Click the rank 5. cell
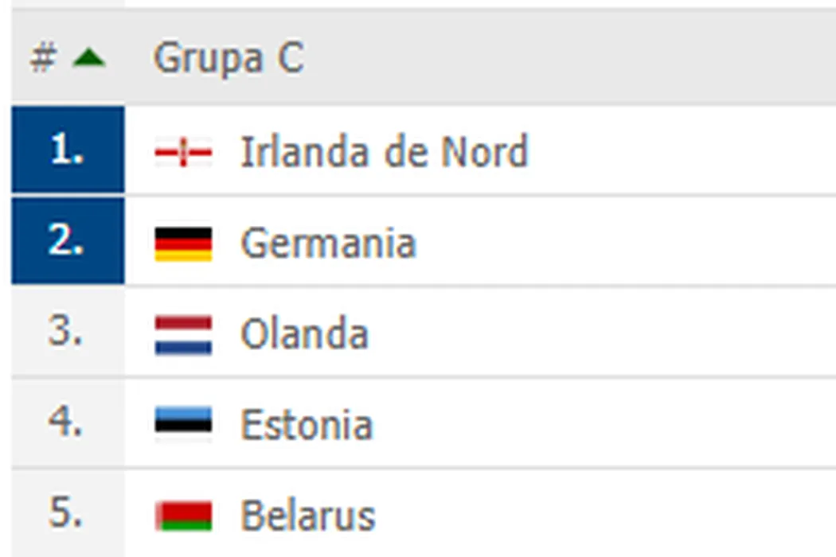The width and height of the screenshot is (836, 557). (x=66, y=514)
